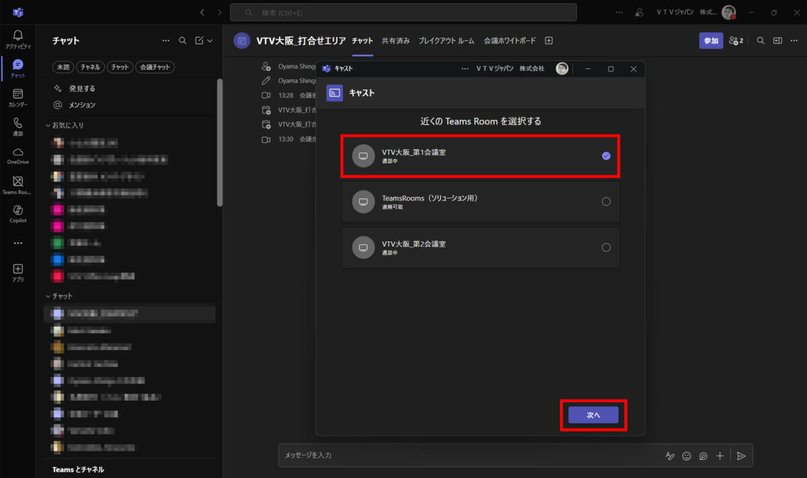The height and width of the screenshot is (478, 807).
Task: Open the profile avatar in Cast window
Action: (x=562, y=69)
